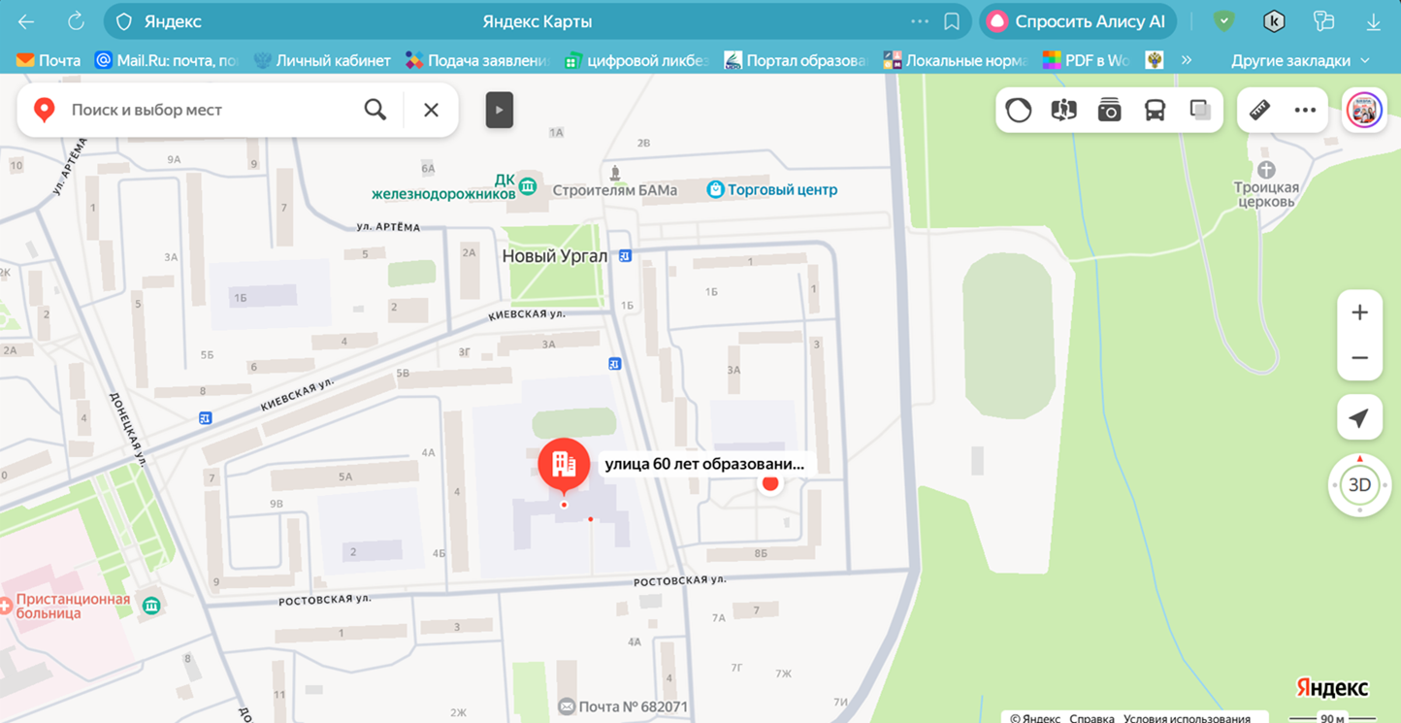
Task: Open the map layers selector
Action: coord(1200,110)
